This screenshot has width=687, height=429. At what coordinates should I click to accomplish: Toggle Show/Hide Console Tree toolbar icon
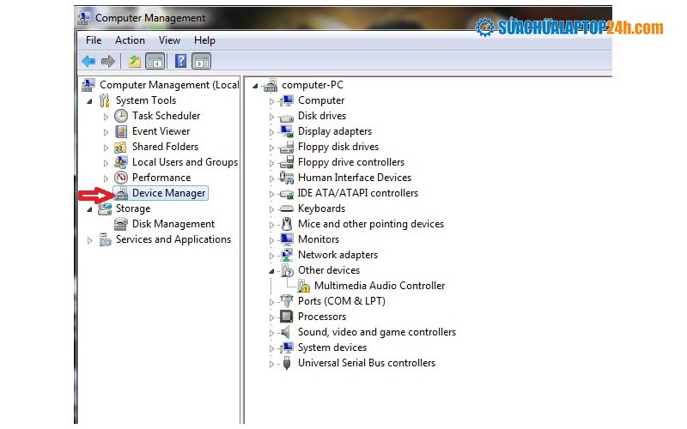coord(155,61)
